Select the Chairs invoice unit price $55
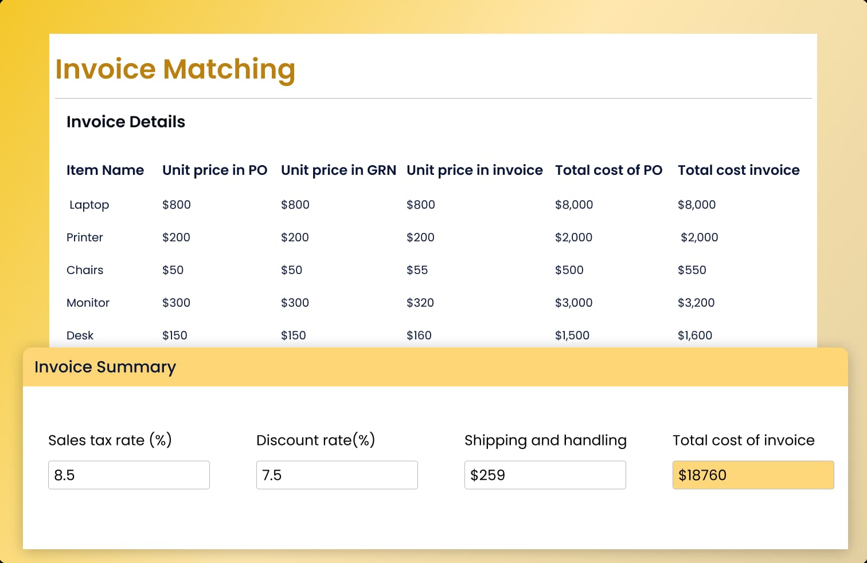 tap(417, 270)
